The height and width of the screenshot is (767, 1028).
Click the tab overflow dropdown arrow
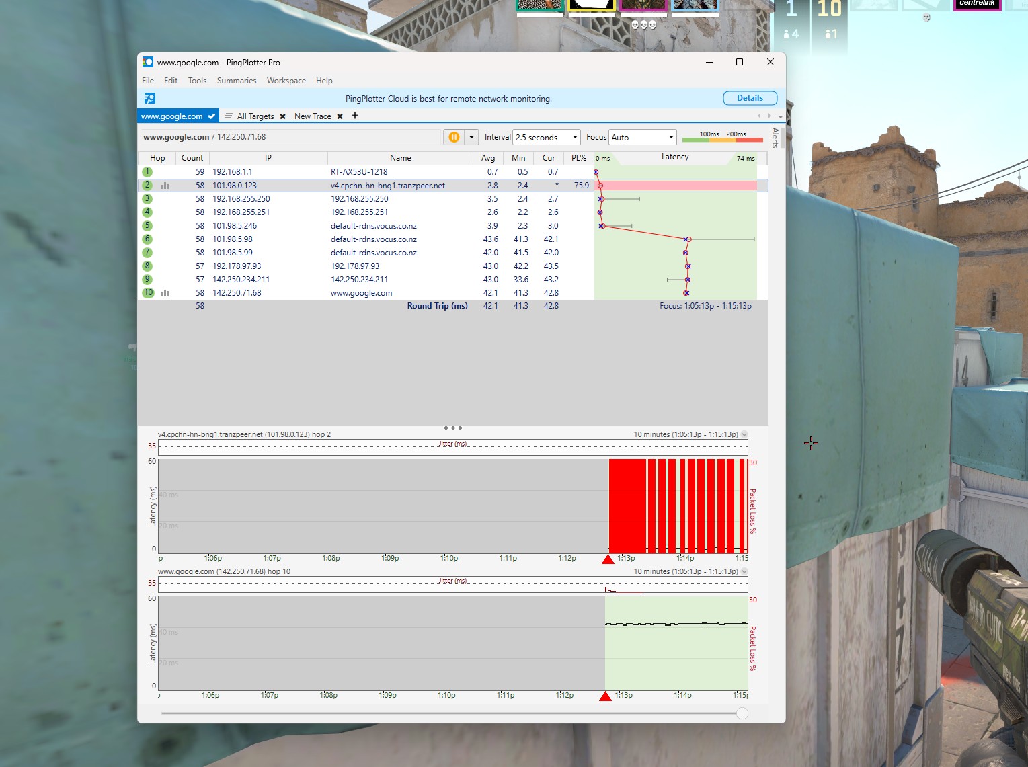(x=781, y=116)
